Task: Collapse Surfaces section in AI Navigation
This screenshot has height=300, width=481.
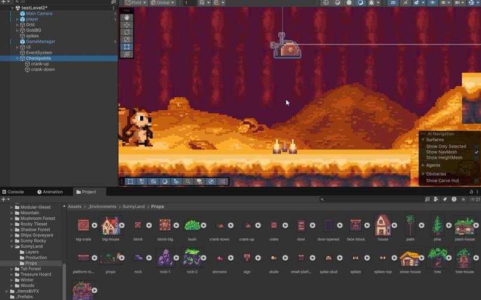Action: pyautogui.click(x=423, y=140)
